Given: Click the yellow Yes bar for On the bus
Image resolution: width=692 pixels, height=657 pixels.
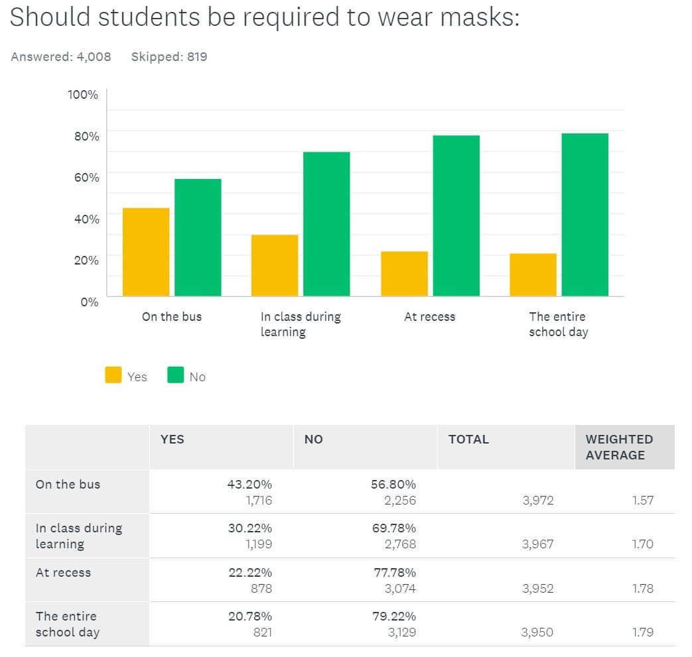Looking at the screenshot, I should pyautogui.click(x=146, y=252).
